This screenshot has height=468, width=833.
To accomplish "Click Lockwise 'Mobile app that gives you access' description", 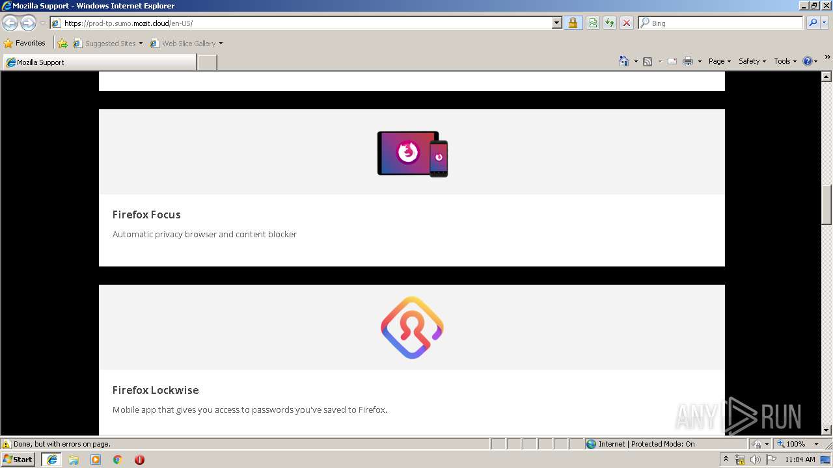I will 250,409.
